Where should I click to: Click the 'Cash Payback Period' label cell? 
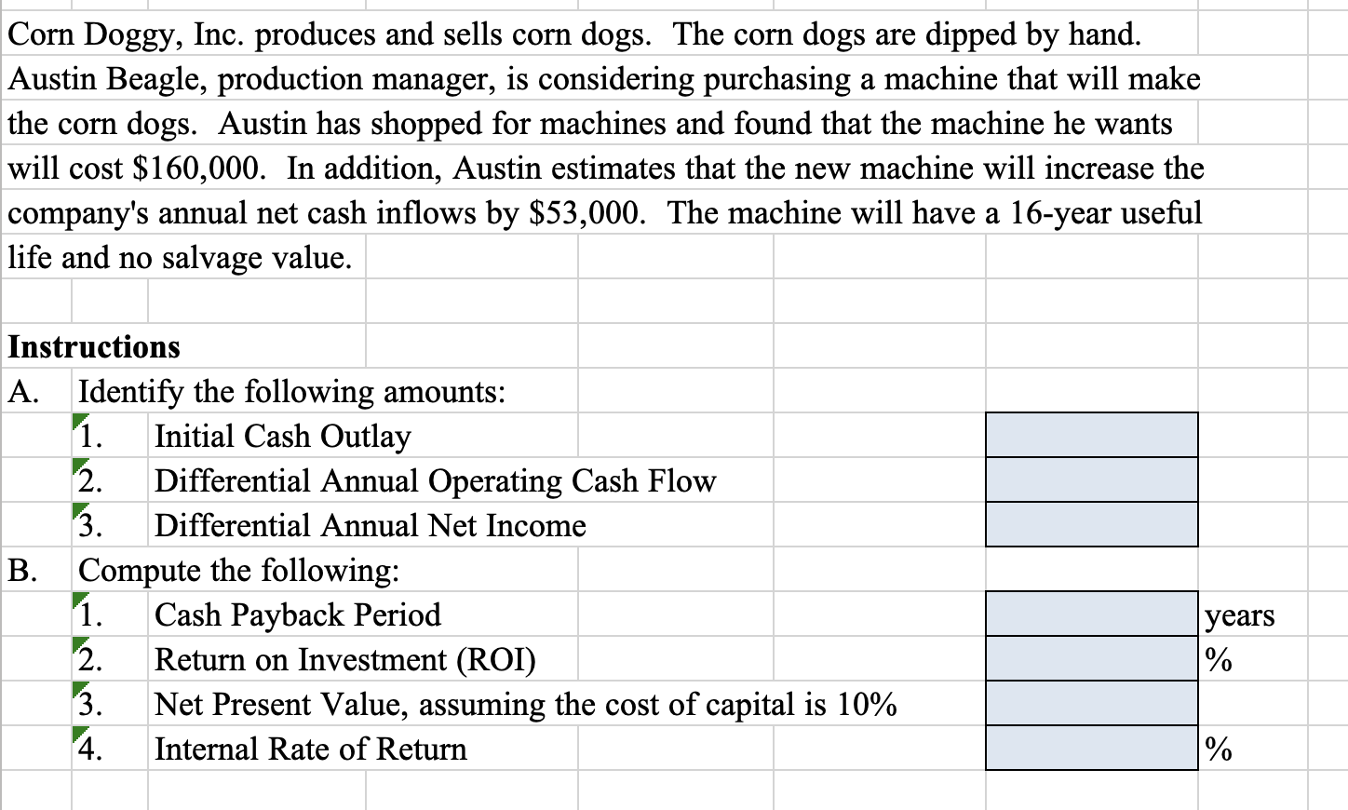click(298, 614)
